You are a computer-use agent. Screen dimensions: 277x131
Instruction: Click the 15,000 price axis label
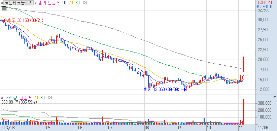coord(264,80)
